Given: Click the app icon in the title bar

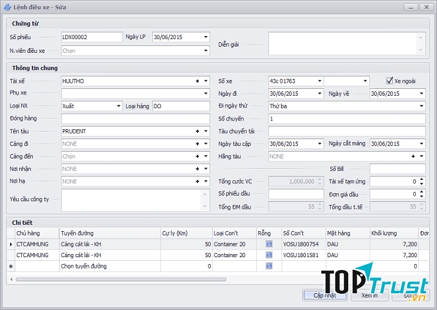Looking at the screenshot, I should [7, 6].
